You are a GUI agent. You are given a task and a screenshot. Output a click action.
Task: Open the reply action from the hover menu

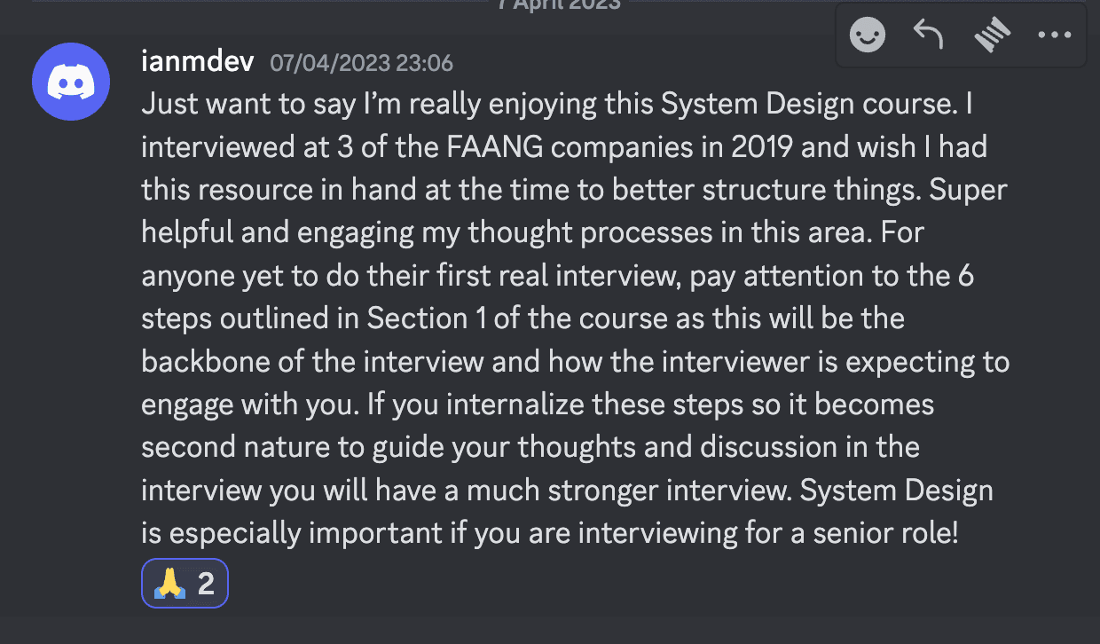928,35
